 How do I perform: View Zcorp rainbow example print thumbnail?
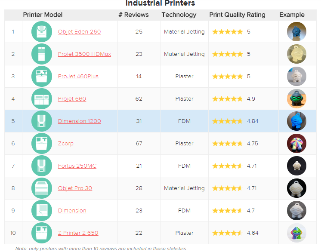pyautogui.click(x=296, y=143)
